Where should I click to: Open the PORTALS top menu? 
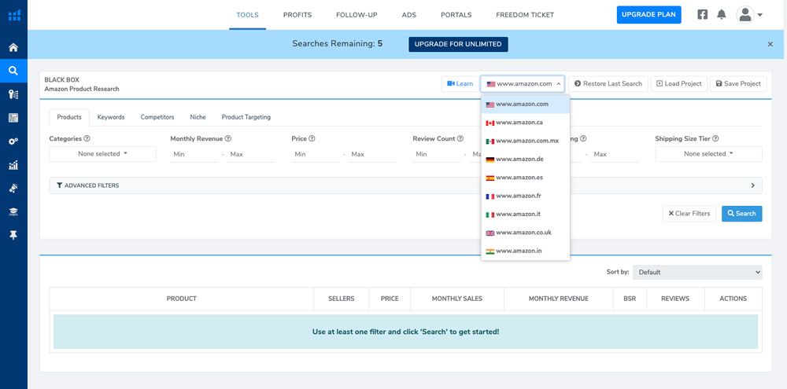(456, 15)
